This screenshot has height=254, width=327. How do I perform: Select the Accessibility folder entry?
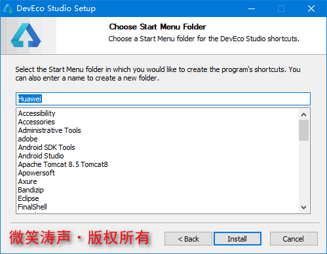coord(37,113)
